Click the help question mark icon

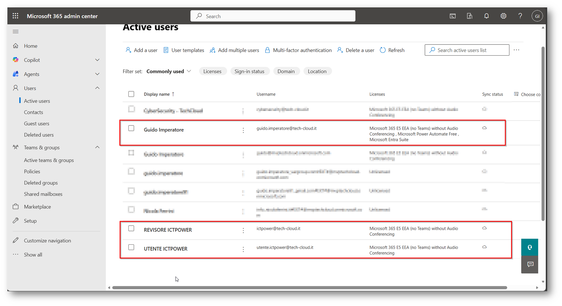point(520,16)
